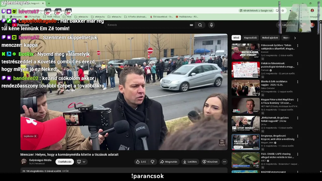Viewport: 322px width, 181px height.
Task: Open the on-screen keyboard icon in search box
Action: 191,25
